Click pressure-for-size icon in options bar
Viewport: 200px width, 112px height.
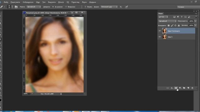tap(126, 7)
